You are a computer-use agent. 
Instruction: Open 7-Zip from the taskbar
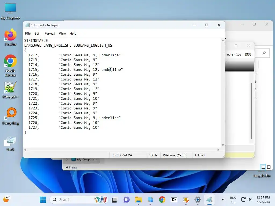coord(174,200)
